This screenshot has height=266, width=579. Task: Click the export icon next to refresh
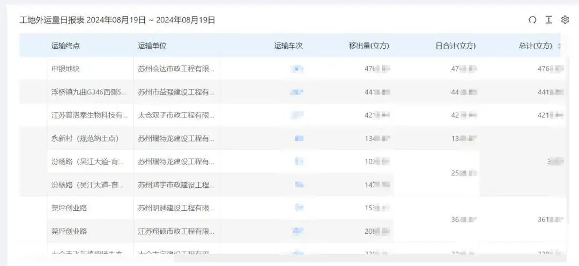[x=548, y=20]
